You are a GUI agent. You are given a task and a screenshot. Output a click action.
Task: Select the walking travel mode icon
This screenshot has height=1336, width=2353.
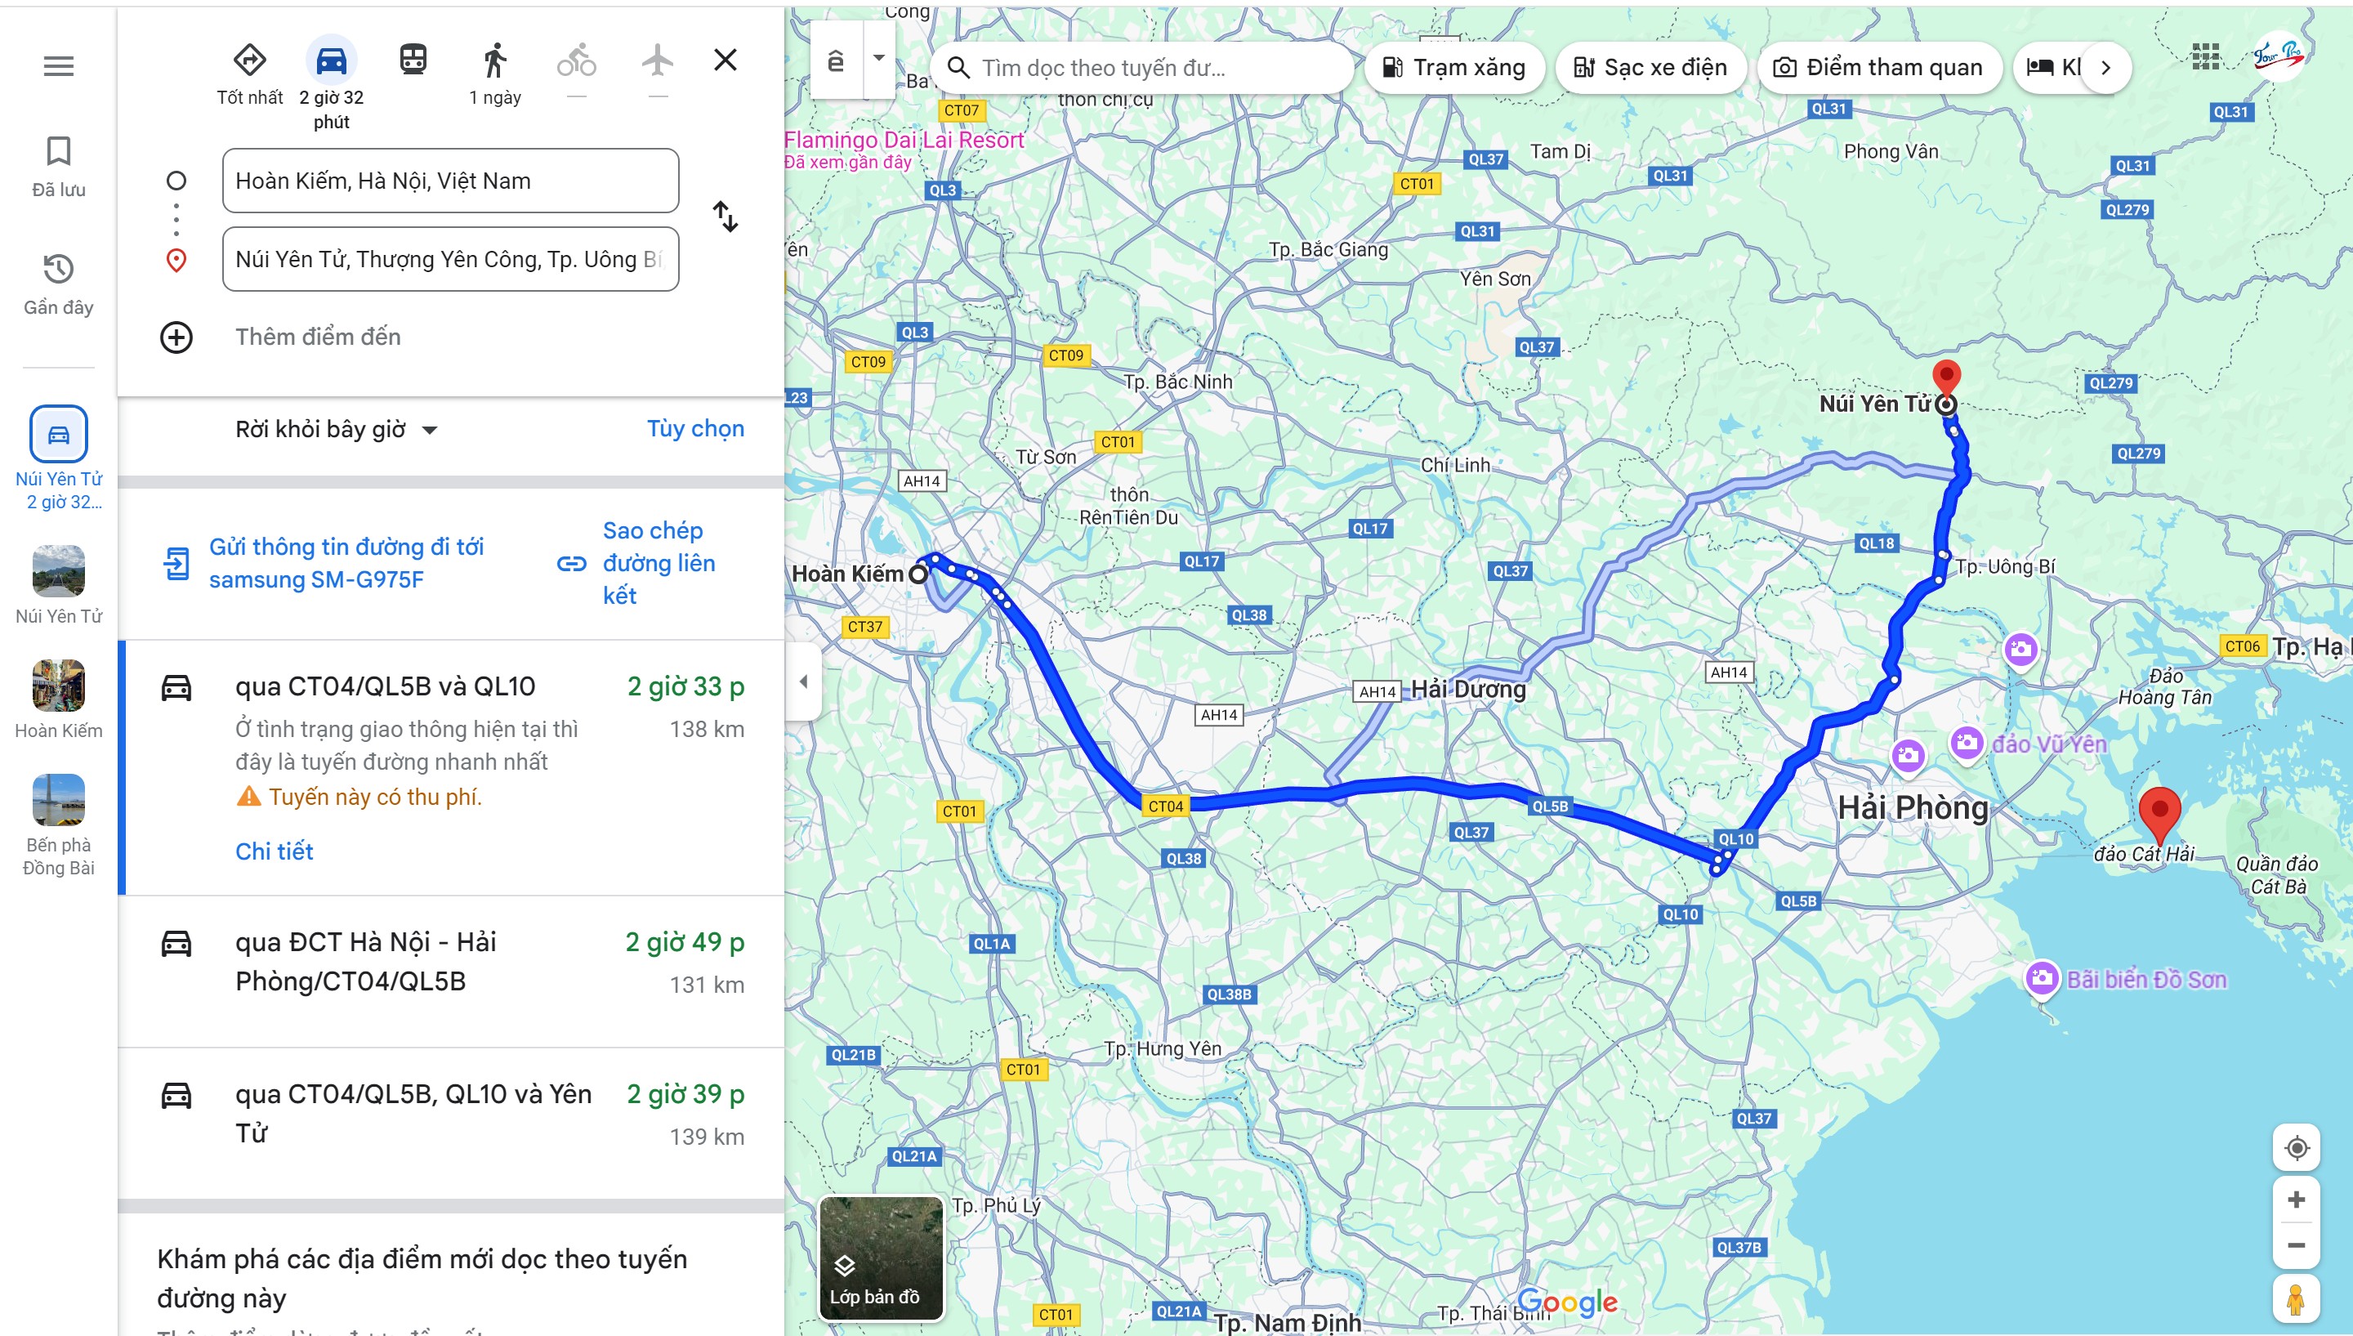point(494,60)
